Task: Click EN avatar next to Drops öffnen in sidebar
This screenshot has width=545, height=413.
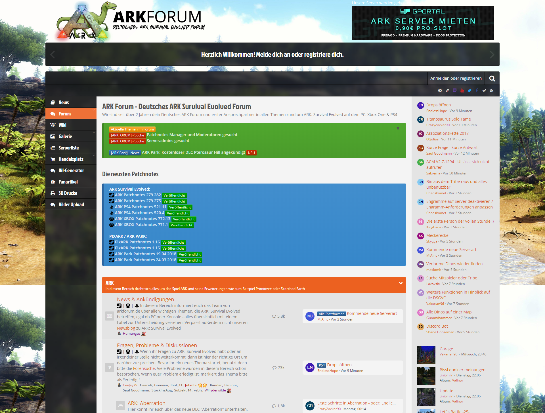Action: (421, 105)
